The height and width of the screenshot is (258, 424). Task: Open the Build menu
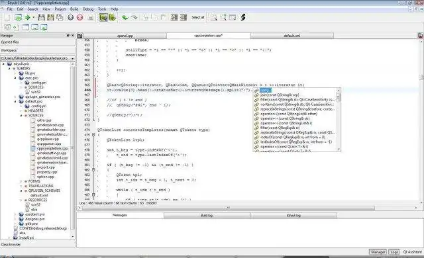tap(74, 9)
